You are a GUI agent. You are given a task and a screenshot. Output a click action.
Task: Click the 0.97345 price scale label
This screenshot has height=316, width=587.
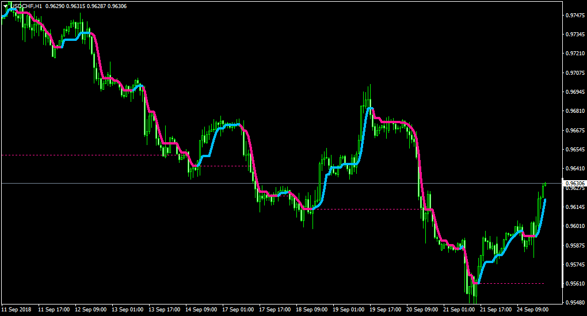point(575,35)
